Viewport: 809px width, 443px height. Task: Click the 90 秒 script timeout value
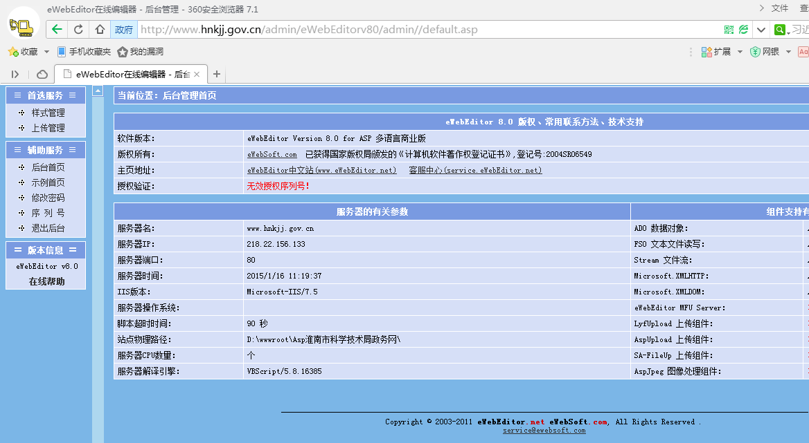point(257,323)
